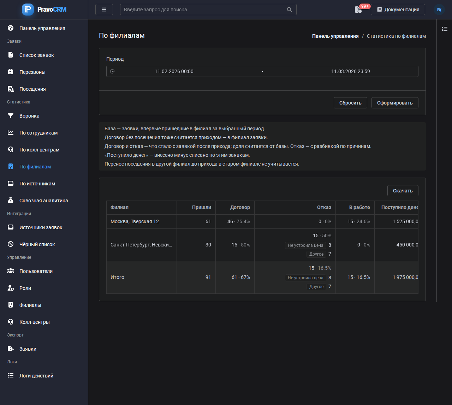Click the Сквозная аналитика money bag icon
The image size is (452, 405).
[11, 201]
